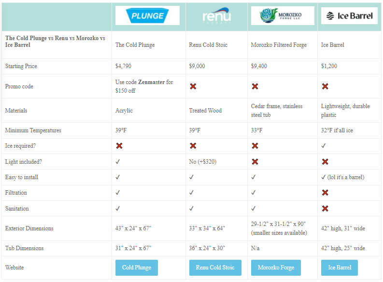The width and height of the screenshot is (383, 282).
Task: Select 'Lightweight, durable plastic' cell
Action: click(345, 111)
